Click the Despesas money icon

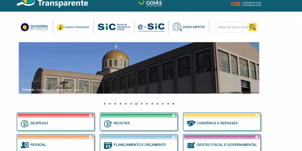pyautogui.click(x=25, y=124)
